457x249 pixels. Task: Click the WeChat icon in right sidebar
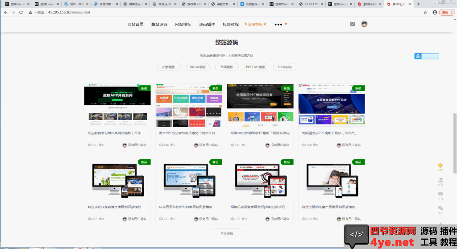(x=440, y=209)
